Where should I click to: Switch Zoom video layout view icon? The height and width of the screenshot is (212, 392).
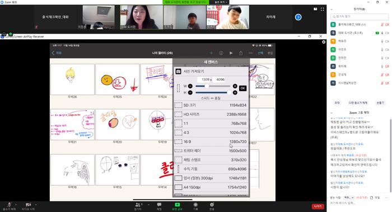coord(315,9)
